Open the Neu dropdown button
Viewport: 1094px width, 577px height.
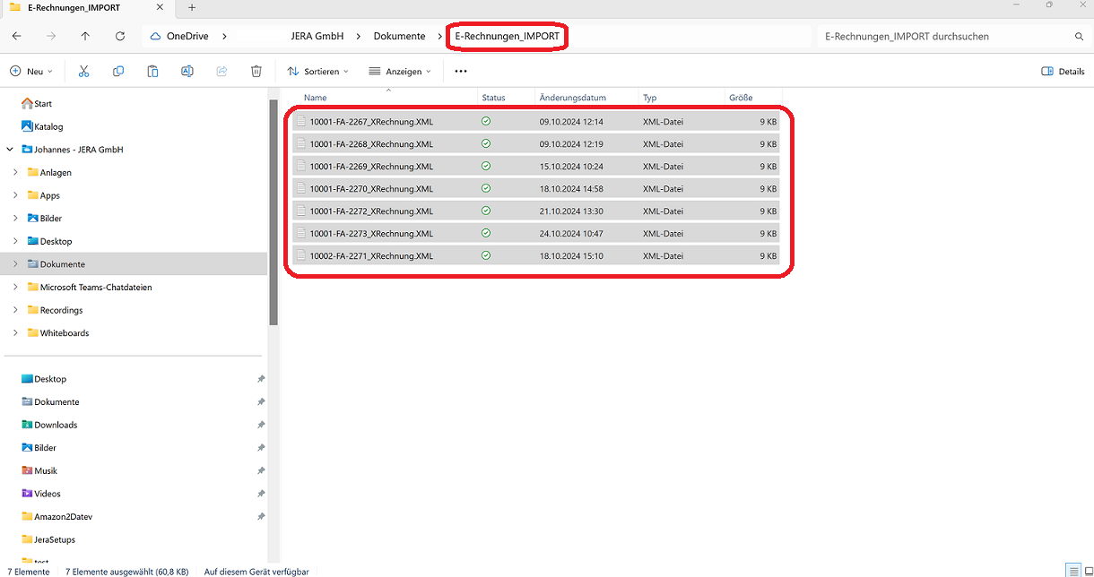(31, 72)
